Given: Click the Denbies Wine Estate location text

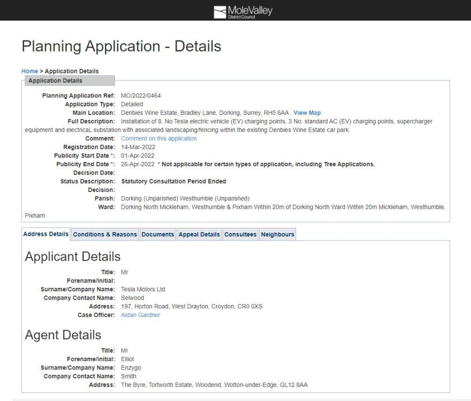Looking at the screenshot, I should (x=205, y=113).
